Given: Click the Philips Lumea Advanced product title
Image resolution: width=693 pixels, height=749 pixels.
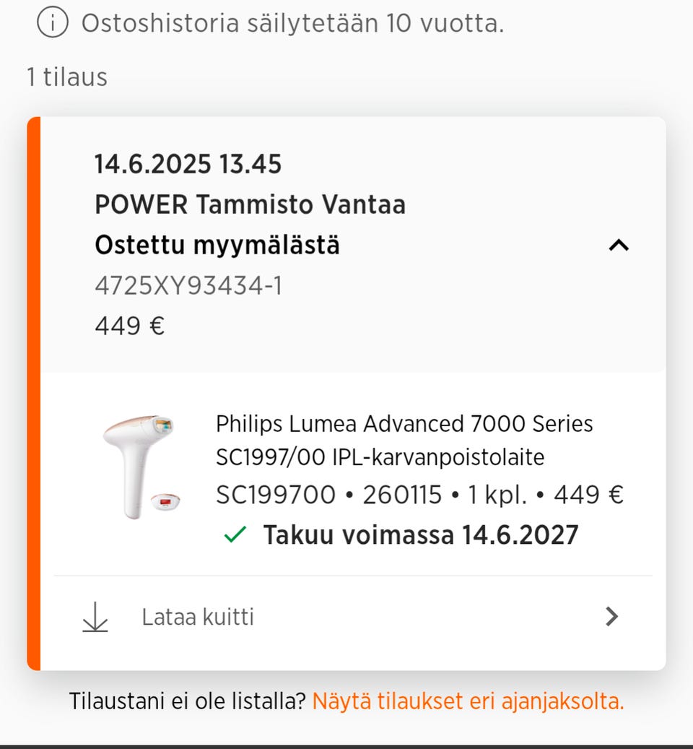Looking at the screenshot, I should coord(404,440).
